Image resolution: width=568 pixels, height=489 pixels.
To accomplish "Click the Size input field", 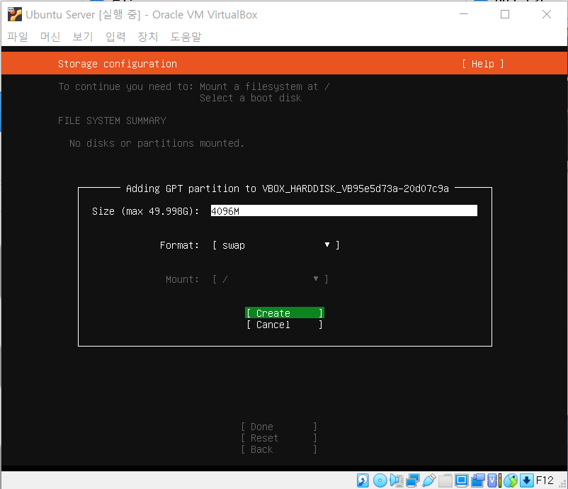I will 343,210.
